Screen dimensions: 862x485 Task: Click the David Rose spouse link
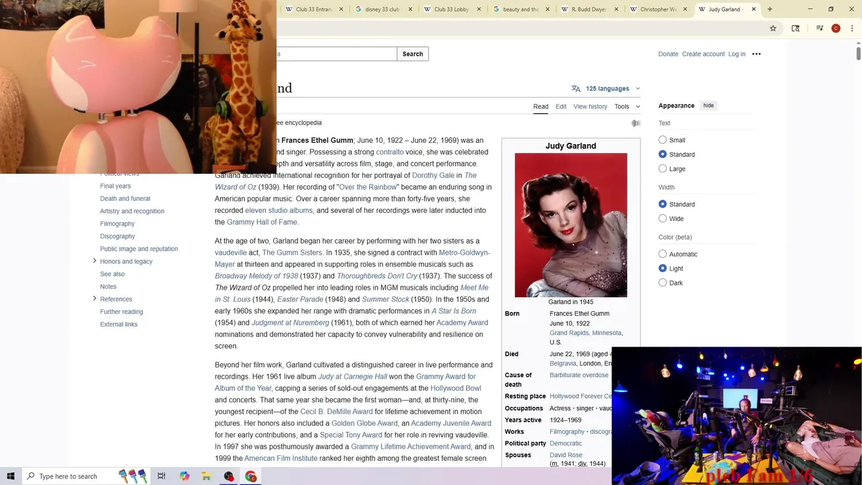point(566,455)
